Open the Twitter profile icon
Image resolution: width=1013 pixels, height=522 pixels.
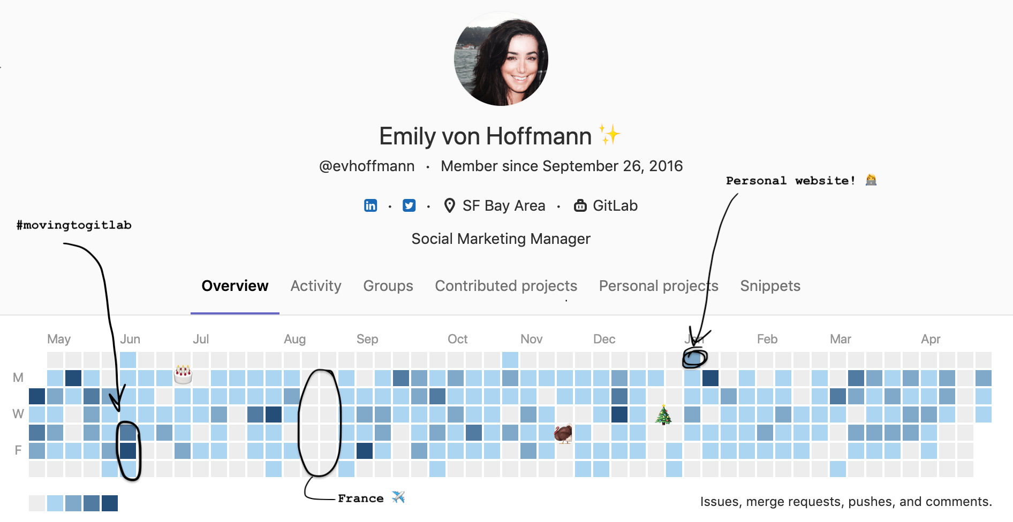(409, 206)
